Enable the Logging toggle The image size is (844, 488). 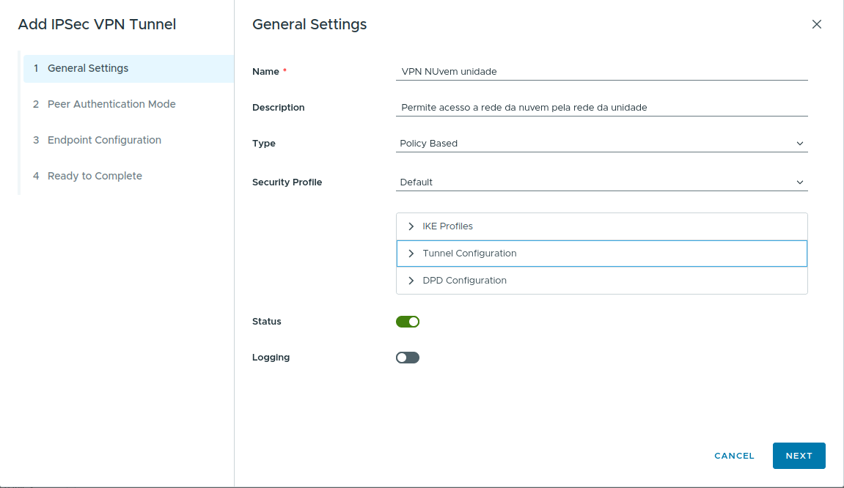[408, 358]
